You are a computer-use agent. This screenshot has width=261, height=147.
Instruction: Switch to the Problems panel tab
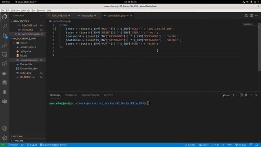71,95
